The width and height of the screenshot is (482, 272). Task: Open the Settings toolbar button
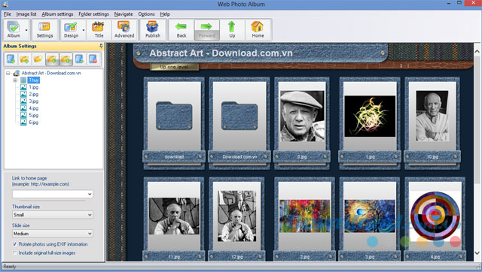44,30
